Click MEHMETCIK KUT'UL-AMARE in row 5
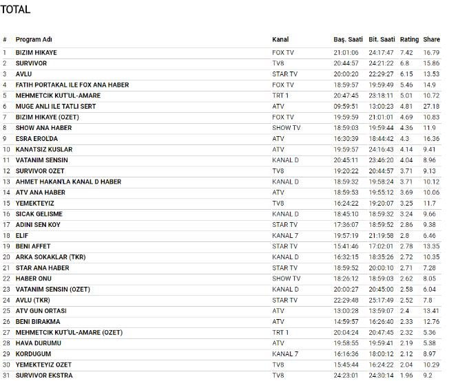 click(x=58, y=96)
